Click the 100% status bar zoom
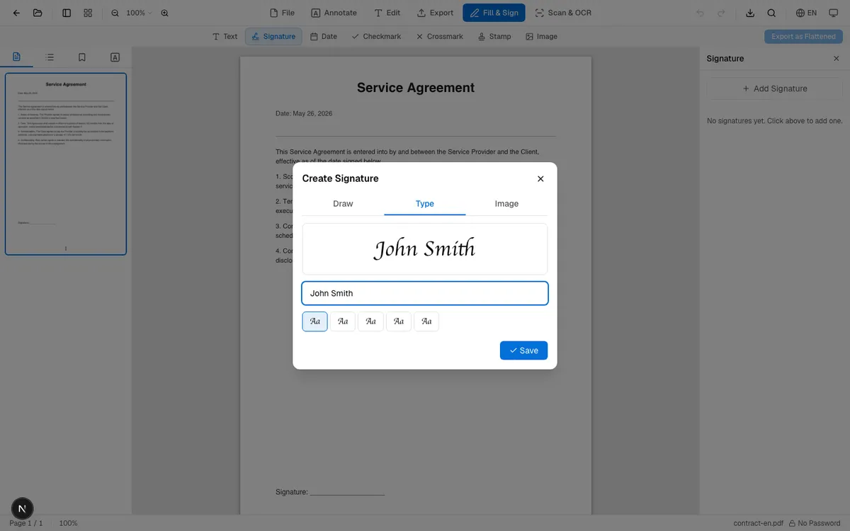Screen dimensions: 850x531 (x=68, y=523)
